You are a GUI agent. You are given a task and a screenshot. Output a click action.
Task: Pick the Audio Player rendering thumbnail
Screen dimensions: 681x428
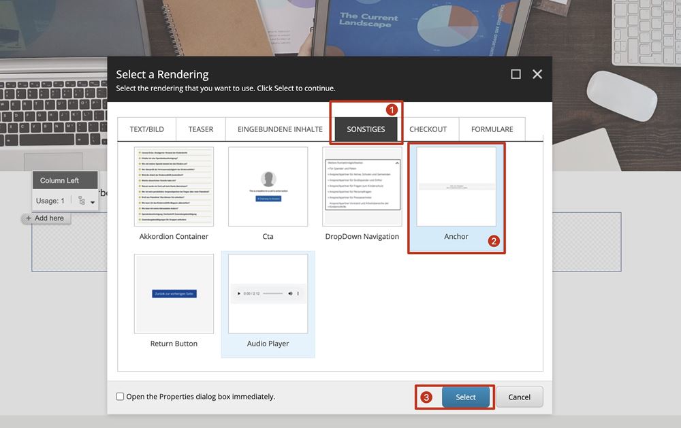268,294
